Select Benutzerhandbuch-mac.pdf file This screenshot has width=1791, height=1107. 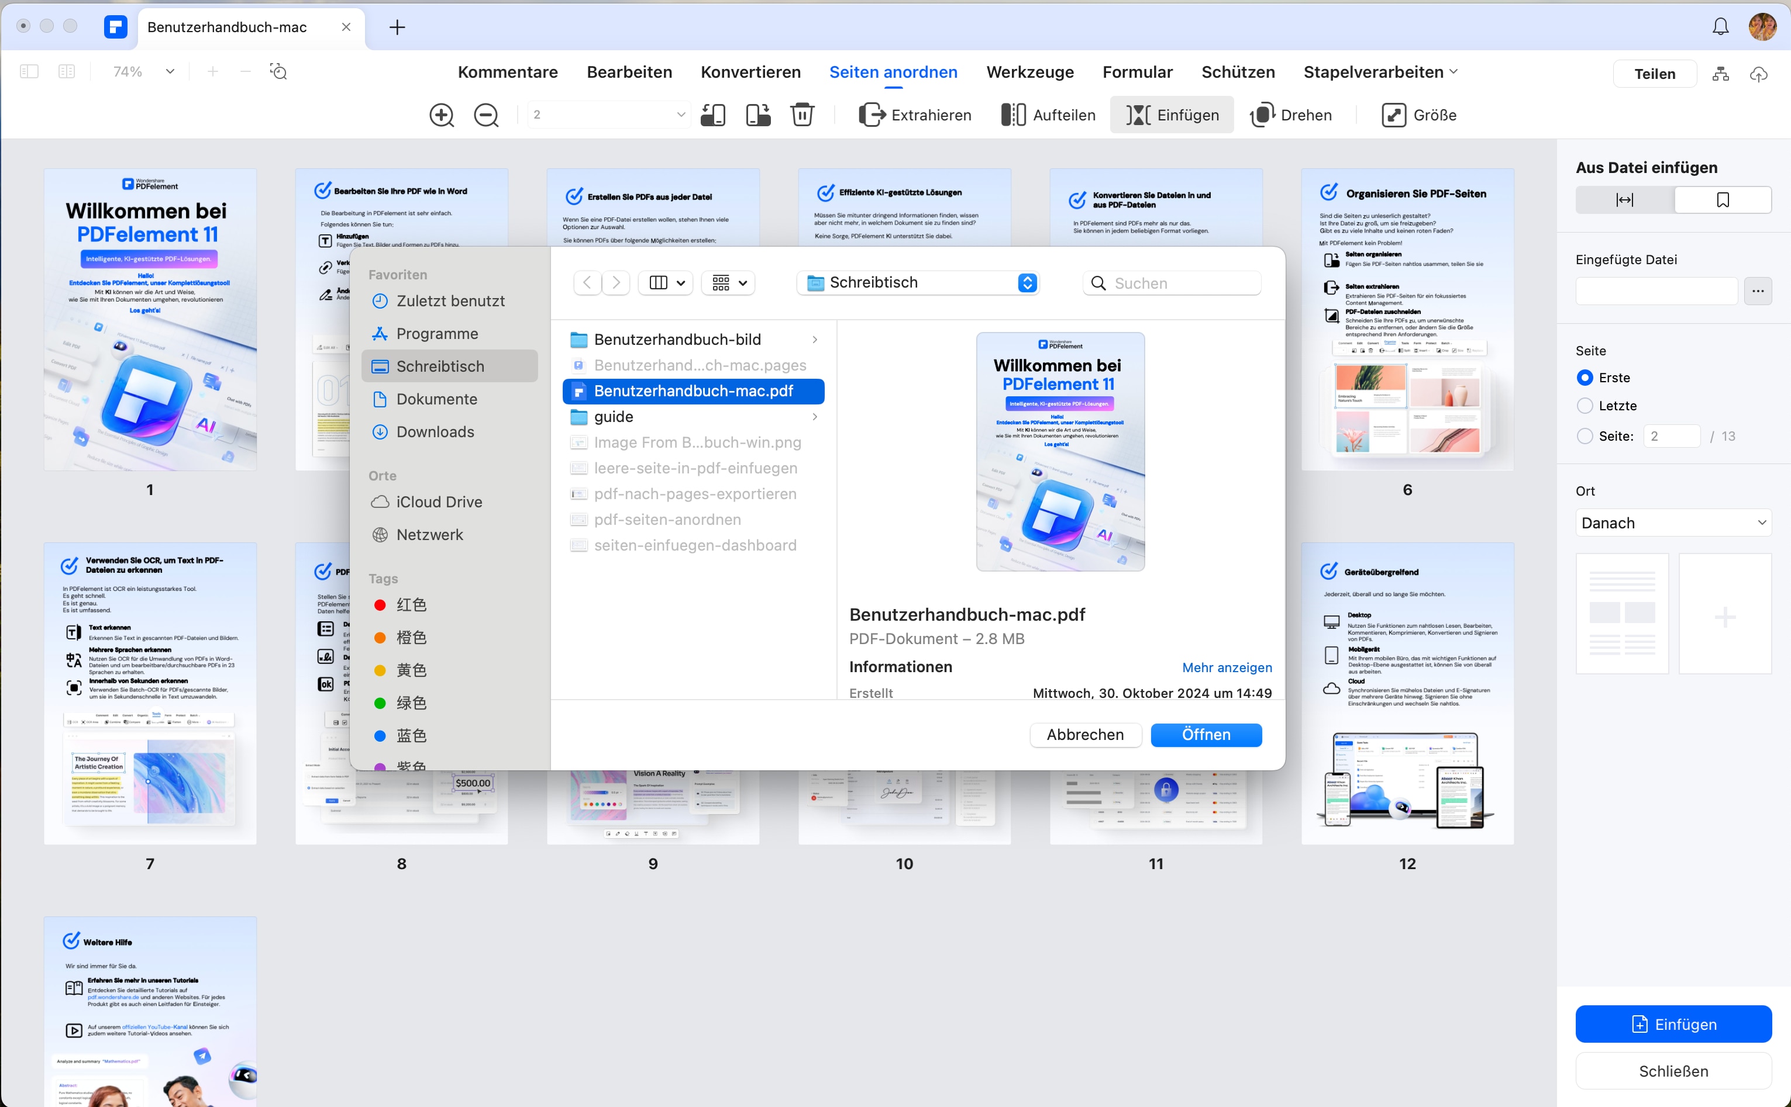(x=693, y=391)
